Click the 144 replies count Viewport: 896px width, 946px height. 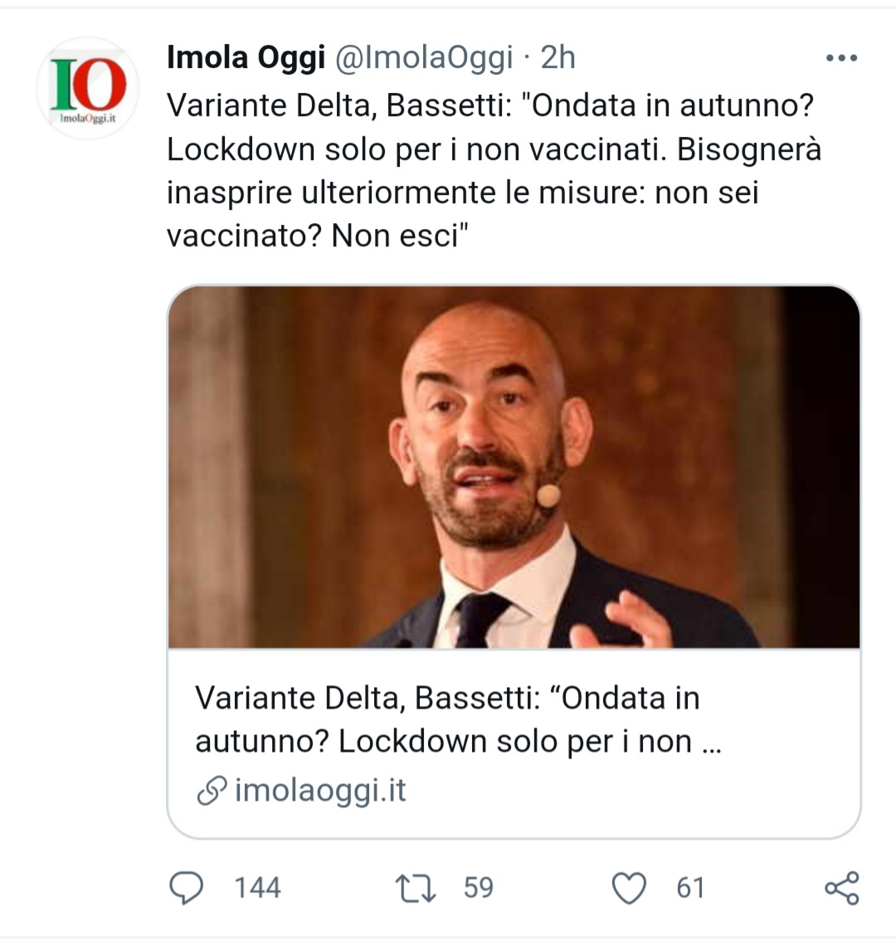pos(257,888)
